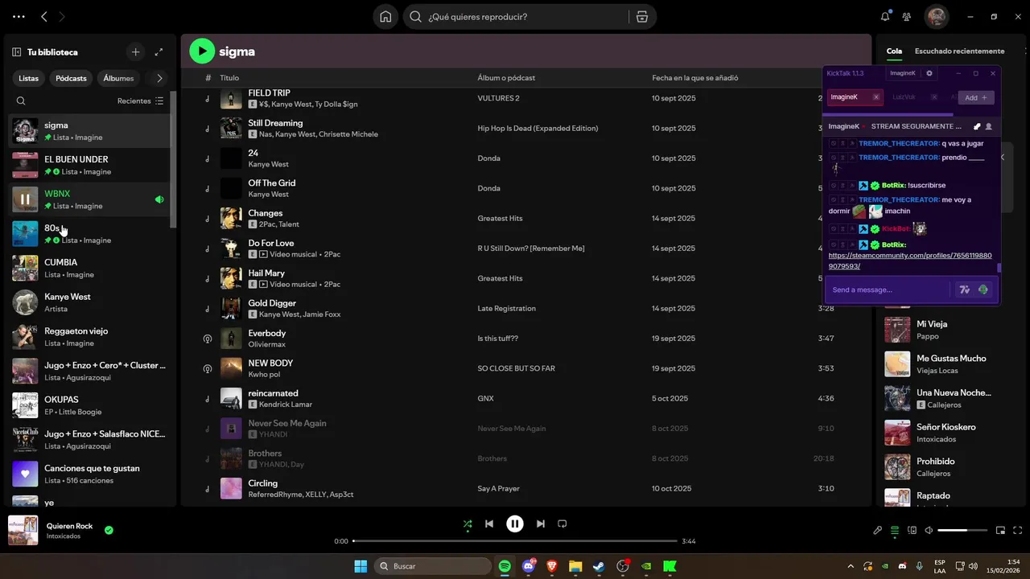Go back with the left arrow
Image resolution: width=1030 pixels, height=579 pixels.
(x=44, y=16)
